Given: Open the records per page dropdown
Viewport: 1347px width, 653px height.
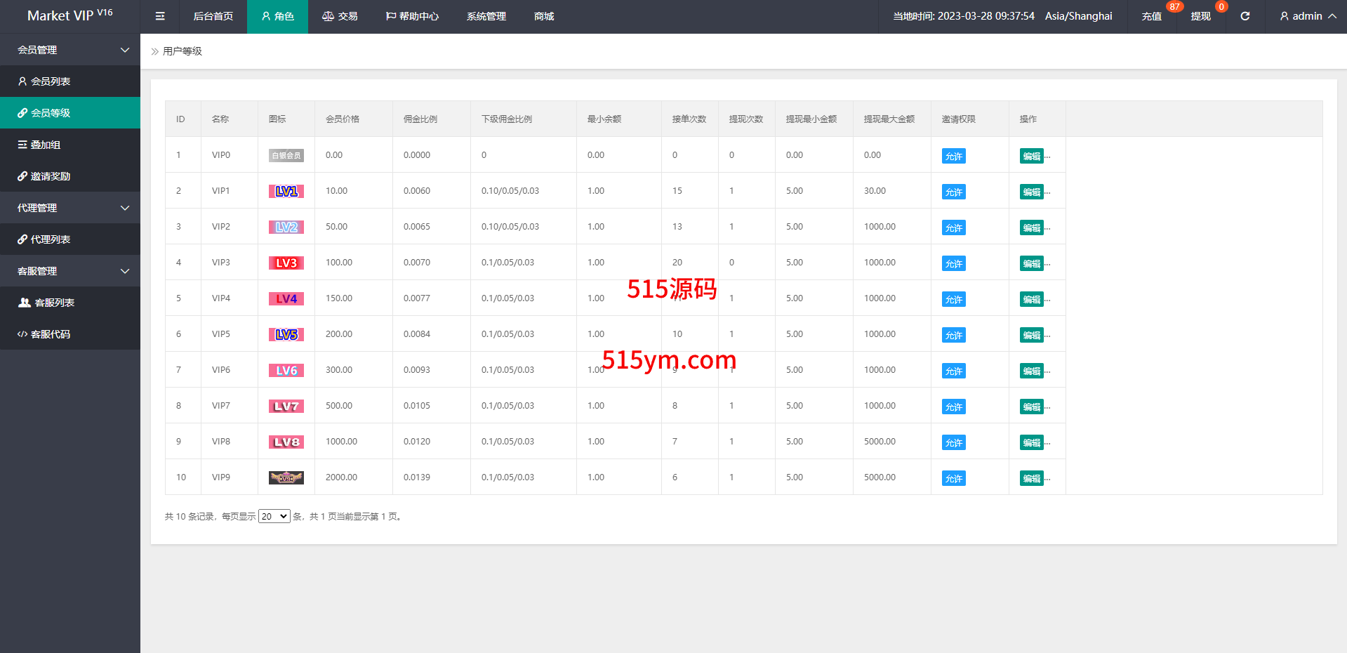Looking at the screenshot, I should coord(274,516).
